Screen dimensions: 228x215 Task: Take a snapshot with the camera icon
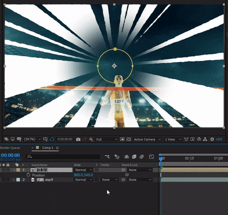point(78,139)
